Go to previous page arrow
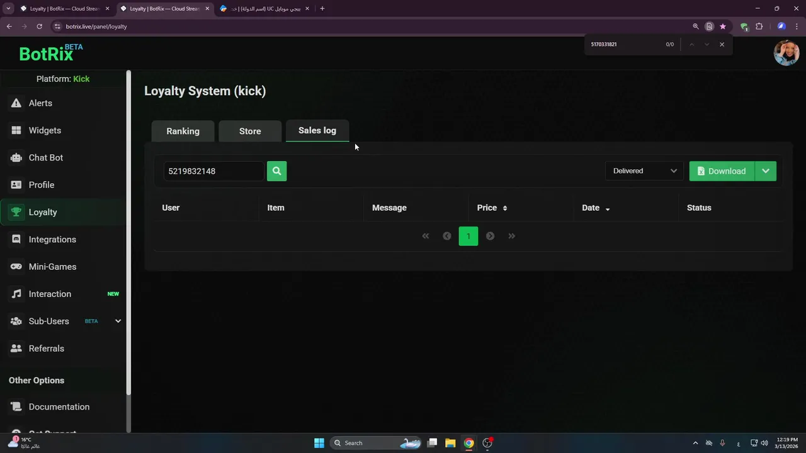 (447, 236)
